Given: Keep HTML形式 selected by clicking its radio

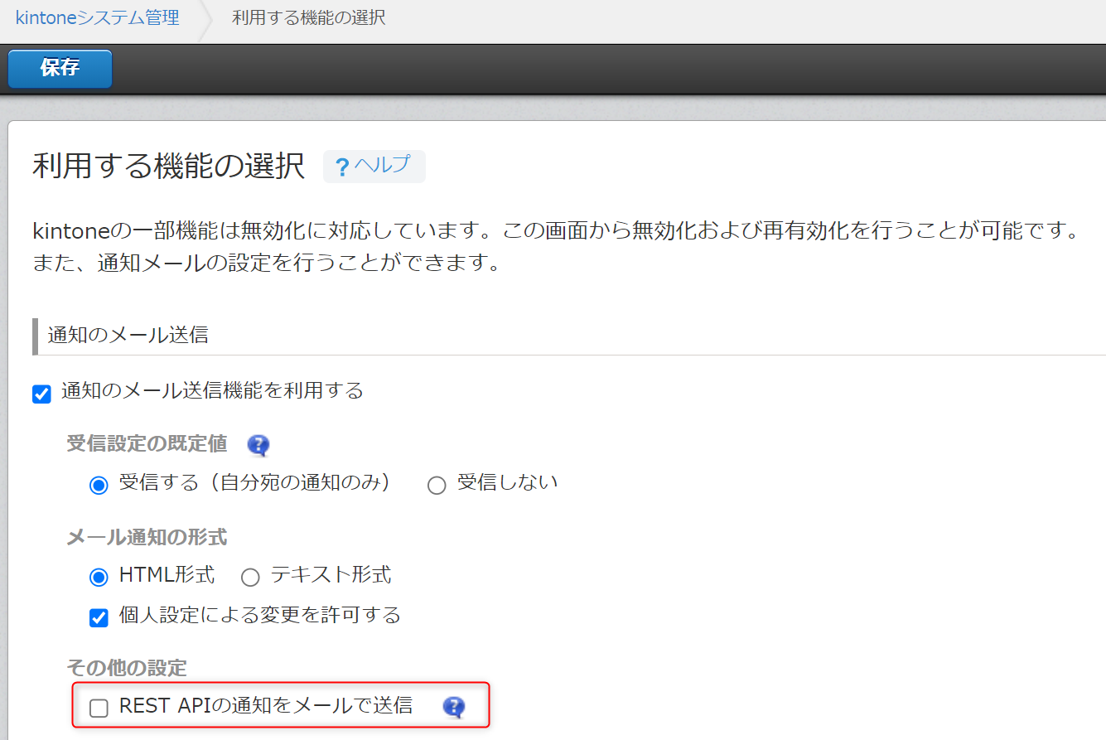Looking at the screenshot, I should (99, 576).
